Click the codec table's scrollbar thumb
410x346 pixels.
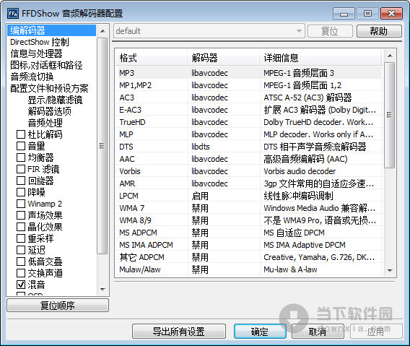pyautogui.click(x=390, y=115)
